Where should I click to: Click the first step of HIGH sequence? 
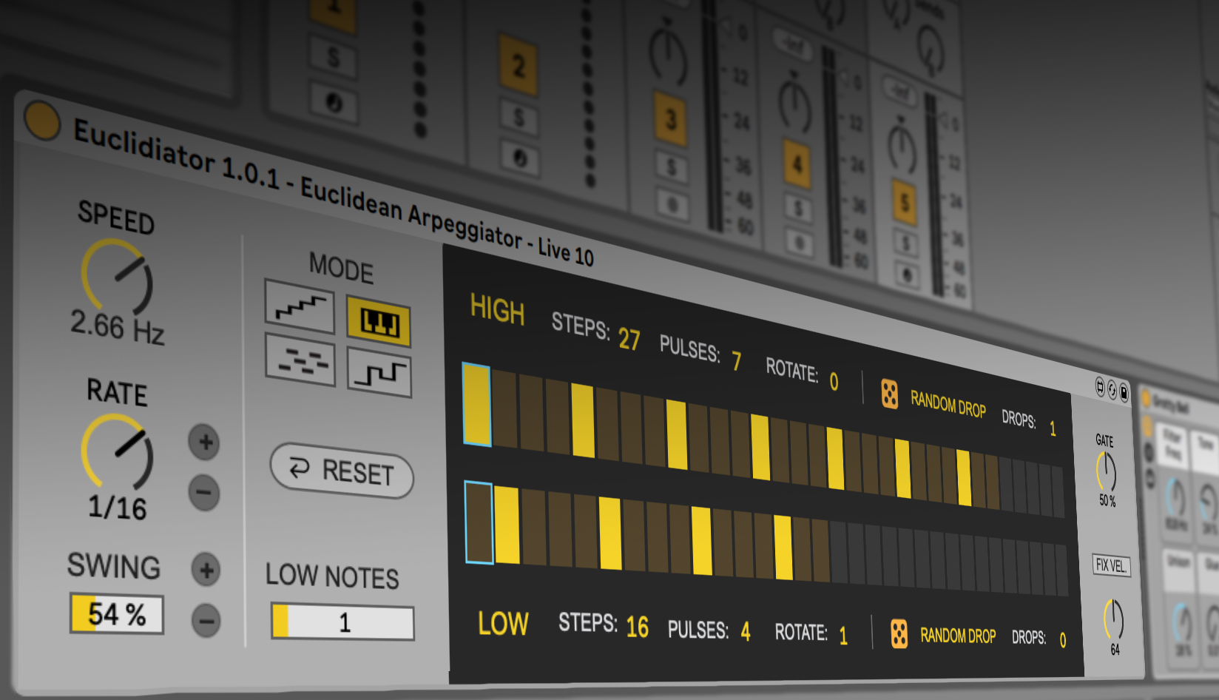pos(476,404)
